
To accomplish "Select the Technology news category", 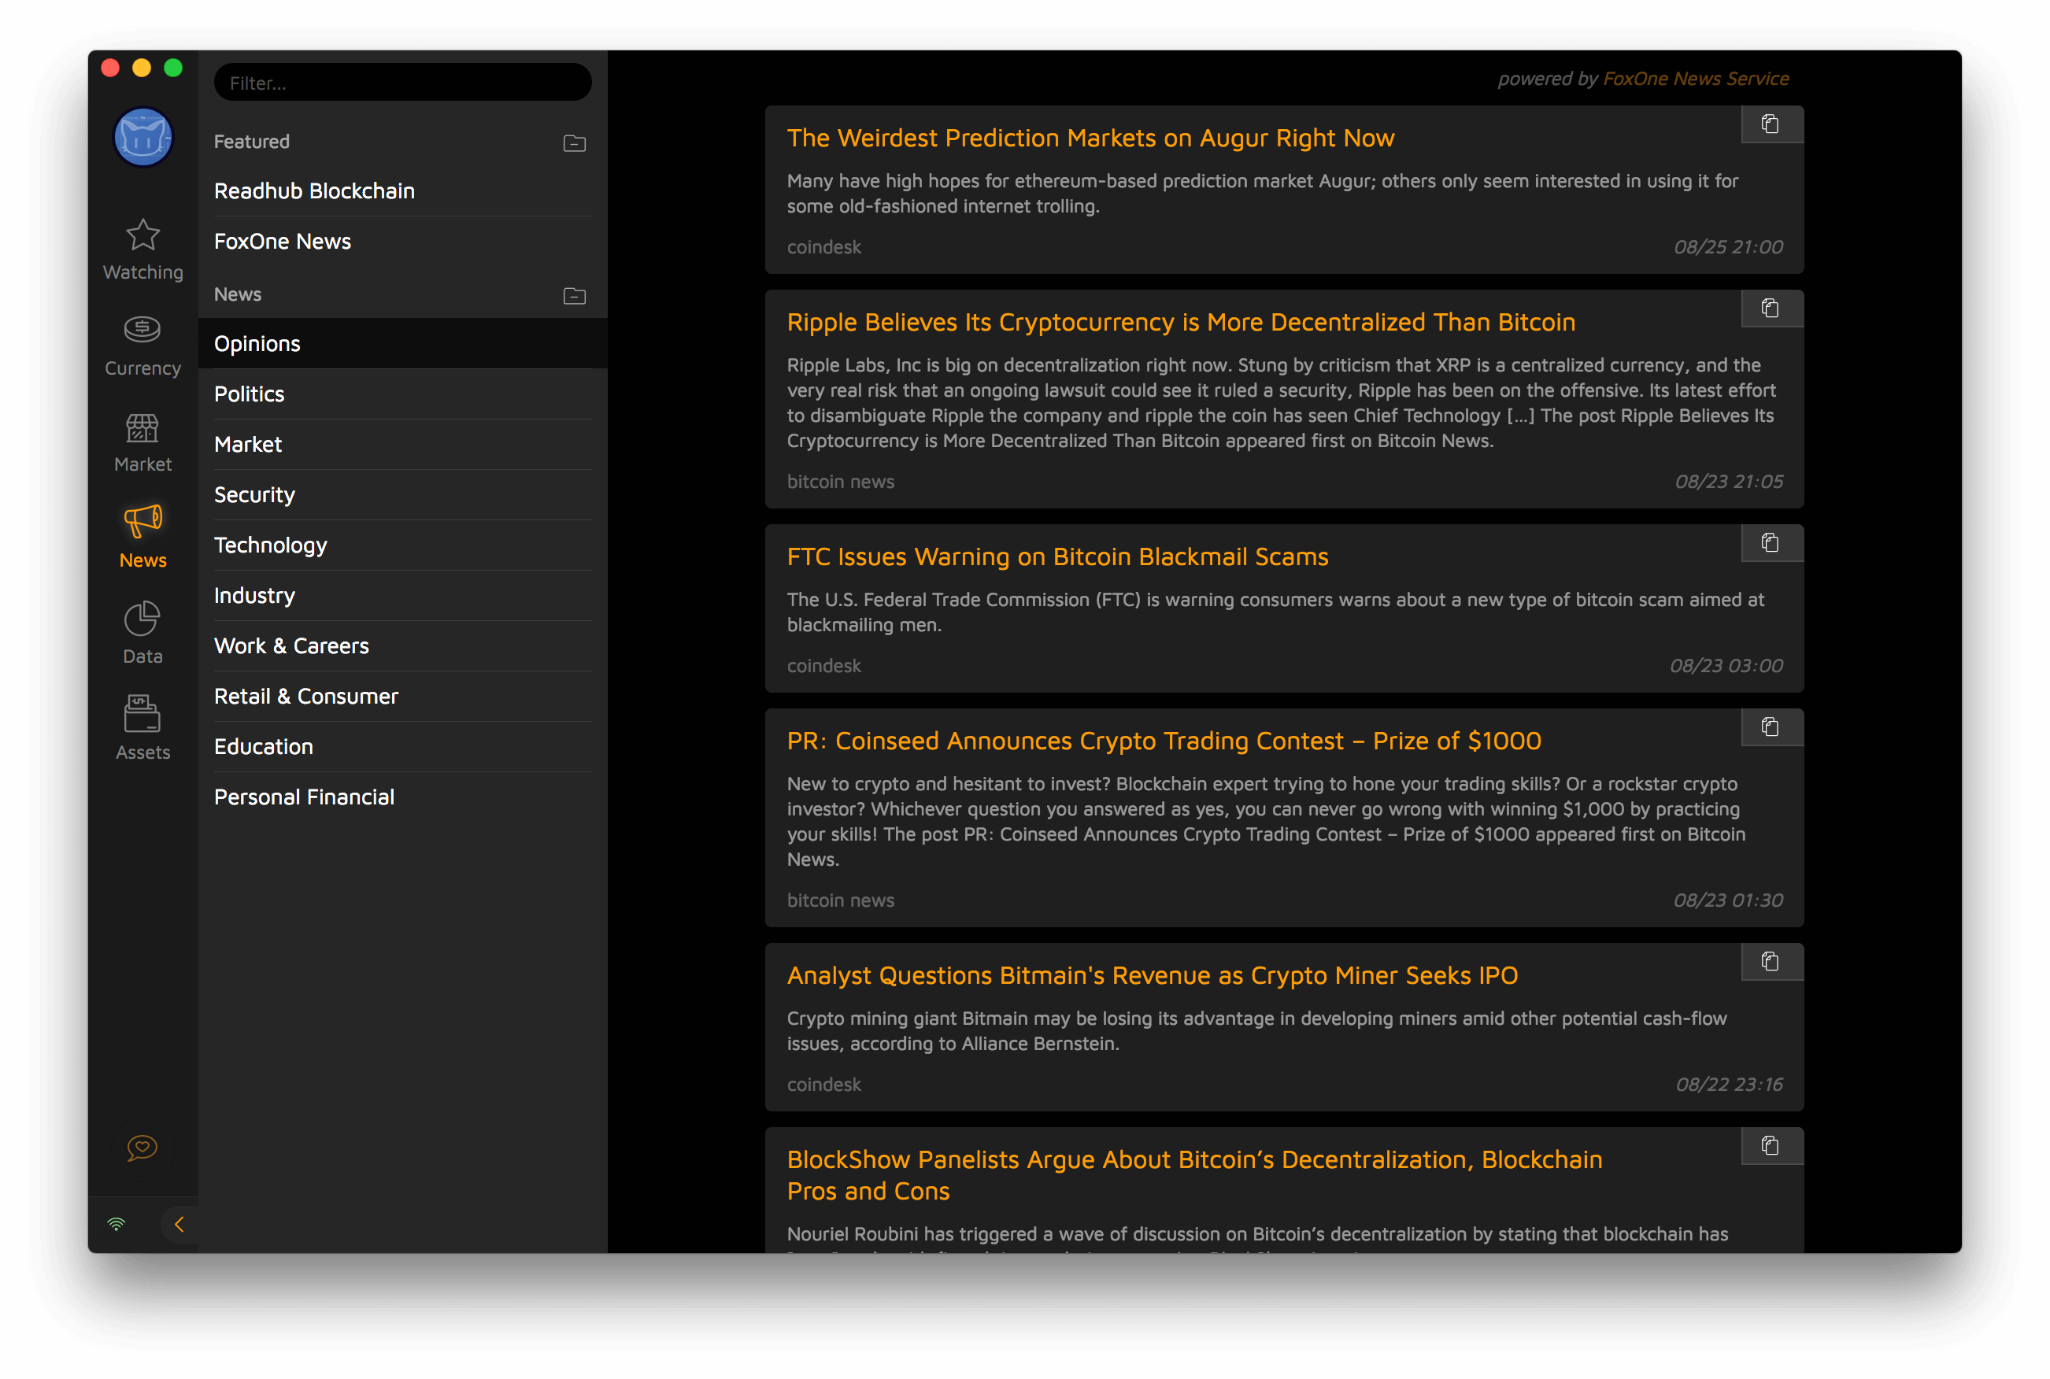I will point(270,545).
